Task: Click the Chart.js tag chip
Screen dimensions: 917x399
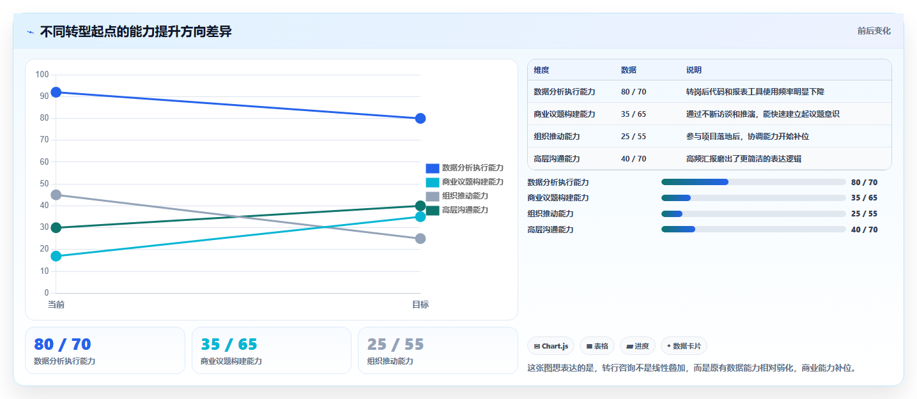Action: click(551, 346)
